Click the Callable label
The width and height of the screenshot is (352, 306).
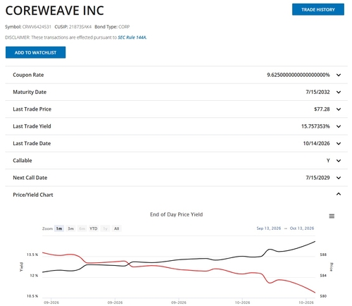click(x=23, y=161)
